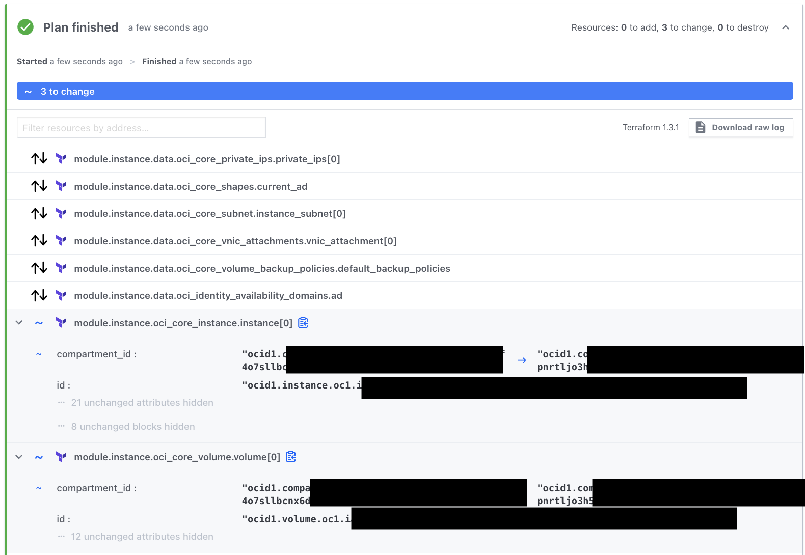This screenshot has width=805, height=555.
Task: Click the tilde next to volume compartment_id
Action: pyautogui.click(x=39, y=488)
